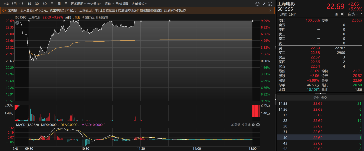
Task: Open MACD indicator settings gear
Action: point(253,125)
